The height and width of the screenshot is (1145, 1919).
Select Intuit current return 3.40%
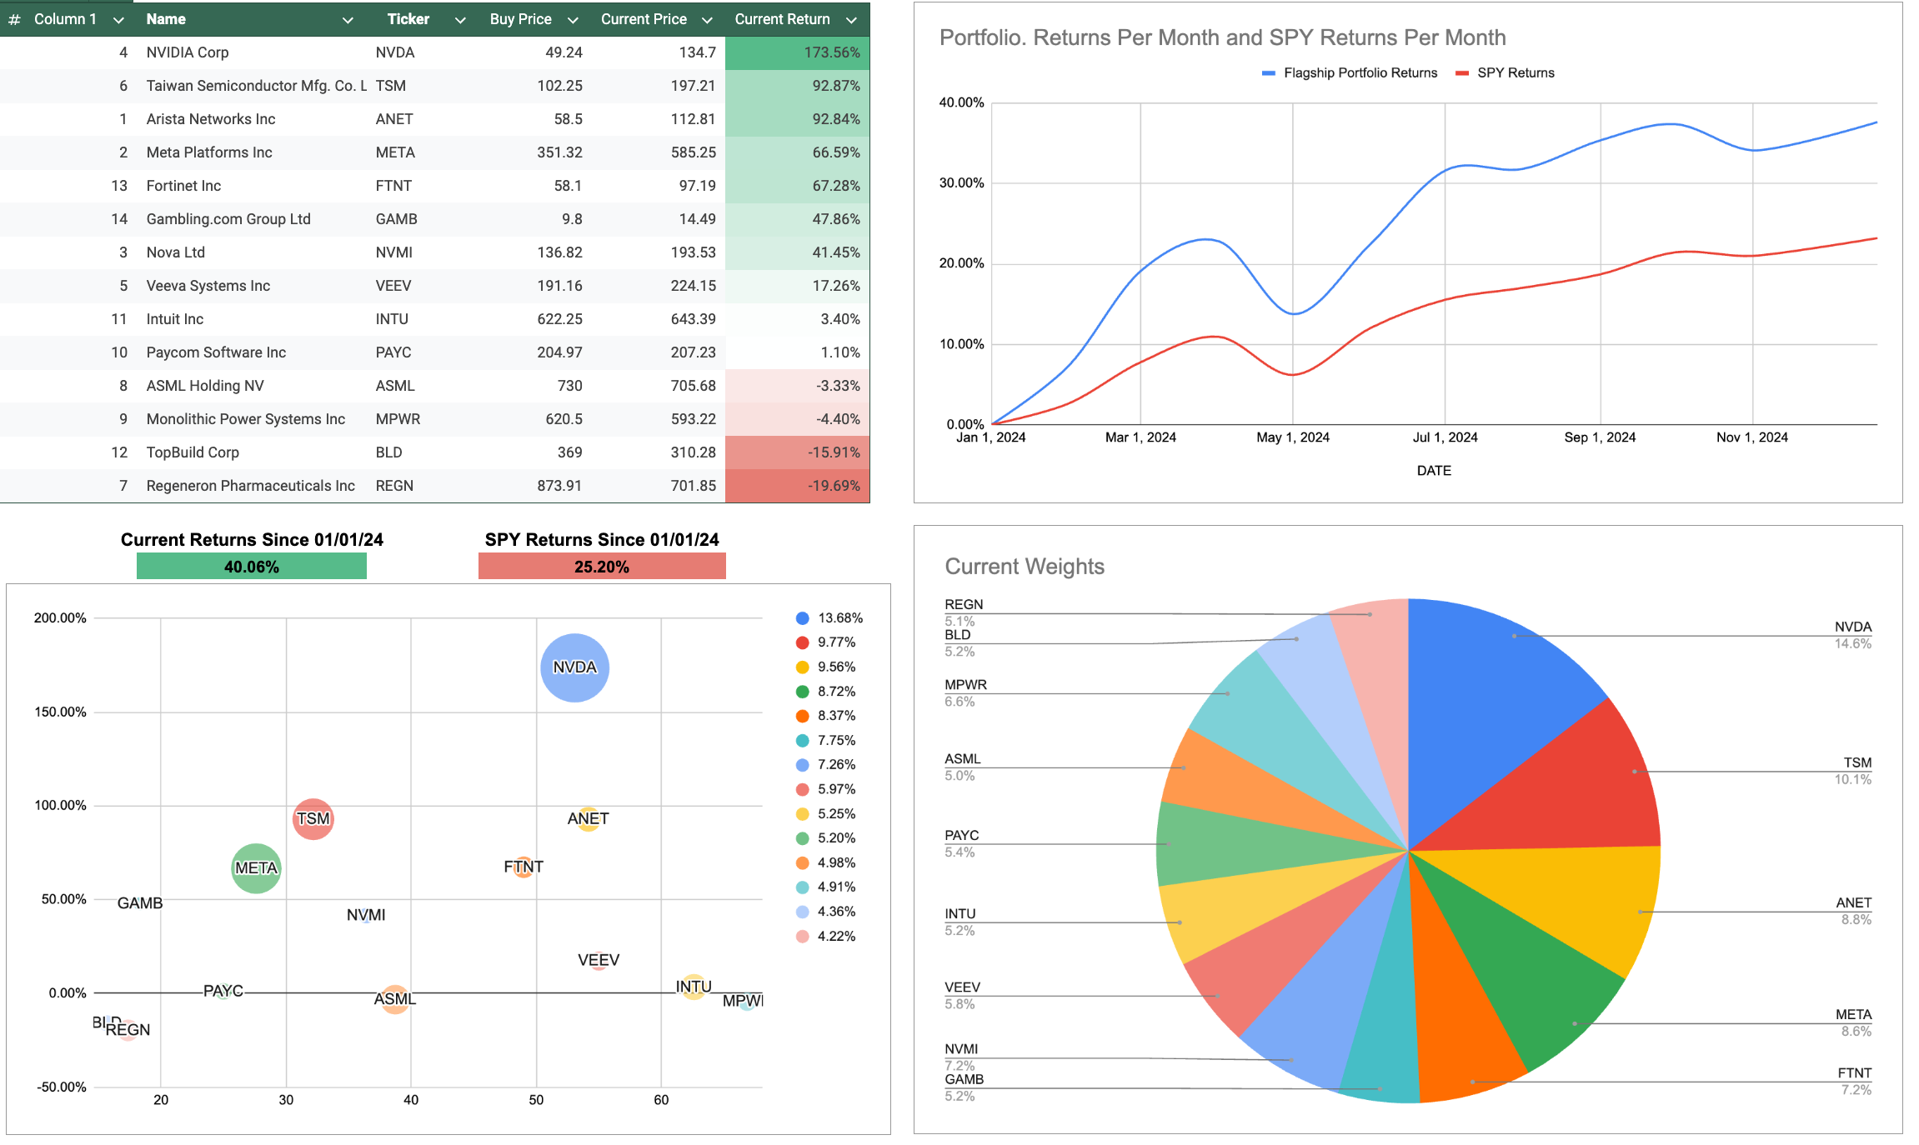pos(797,319)
